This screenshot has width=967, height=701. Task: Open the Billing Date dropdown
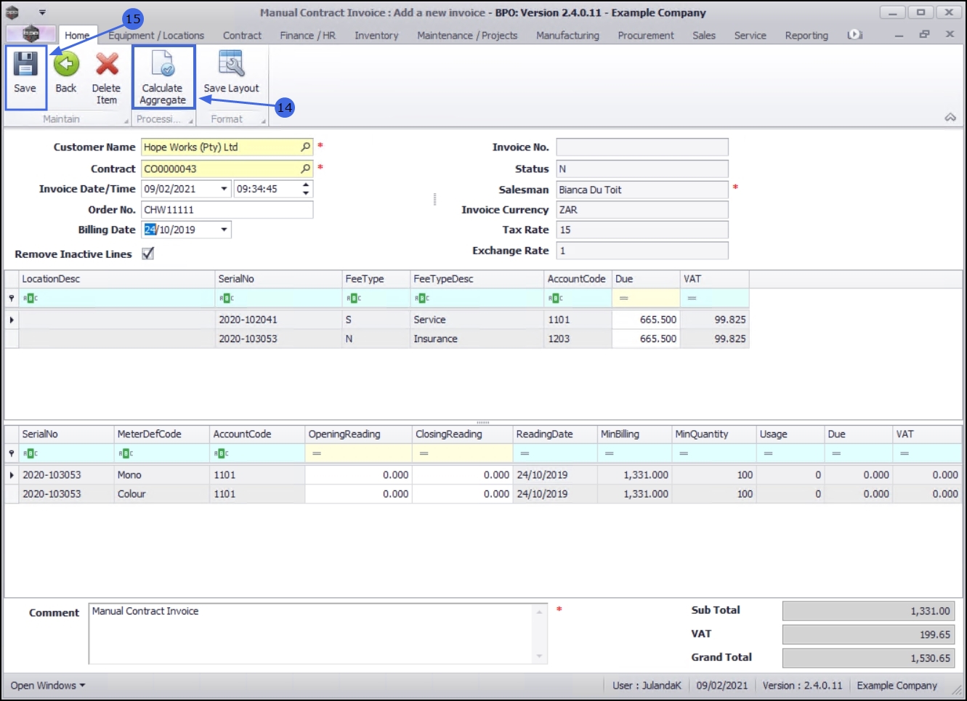pos(224,230)
